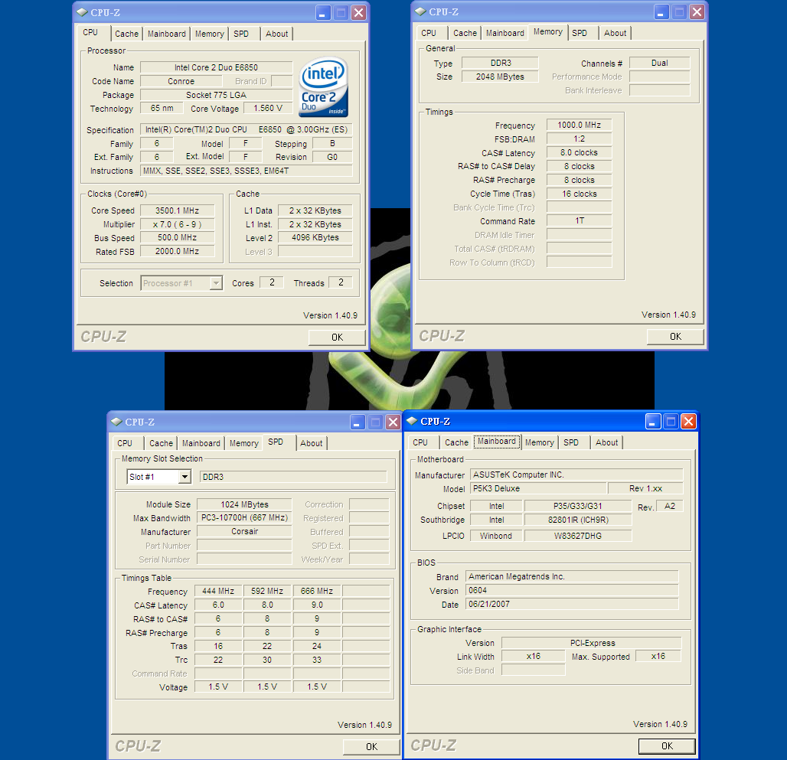Close the Memory tab window
This screenshot has height=760, width=787.
tap(697, 11)
